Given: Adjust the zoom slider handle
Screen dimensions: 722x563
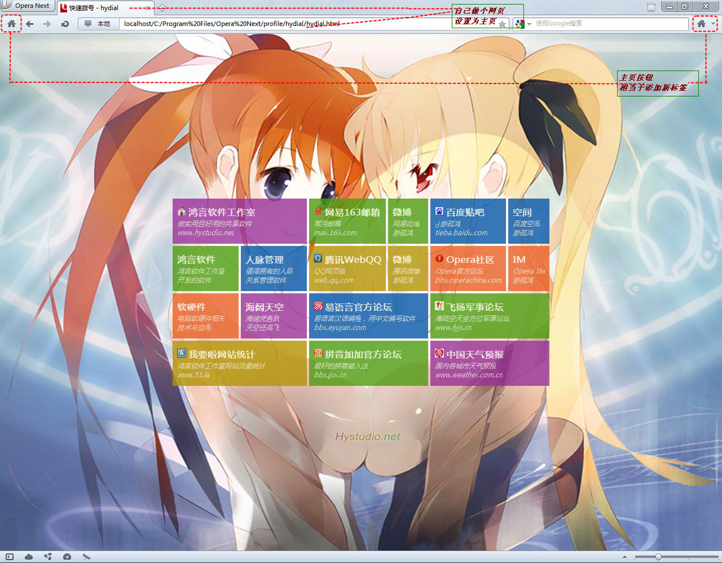Looking at the screenshot, I should pos(658,557).
